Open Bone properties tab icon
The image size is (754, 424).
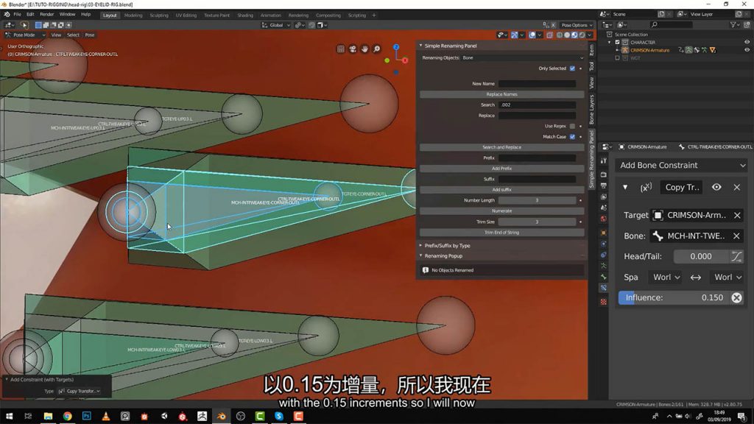604,277
